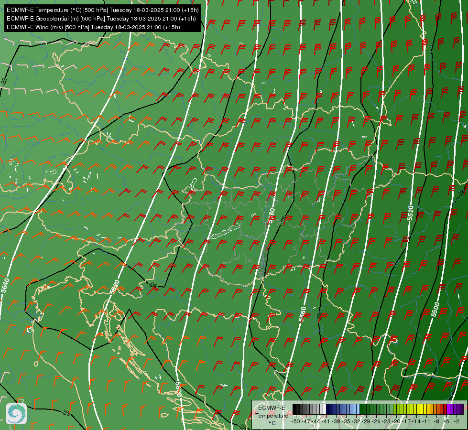Click the -5 value on legend scale
Viewport: 468px width, 430px height.
(446, 421)
